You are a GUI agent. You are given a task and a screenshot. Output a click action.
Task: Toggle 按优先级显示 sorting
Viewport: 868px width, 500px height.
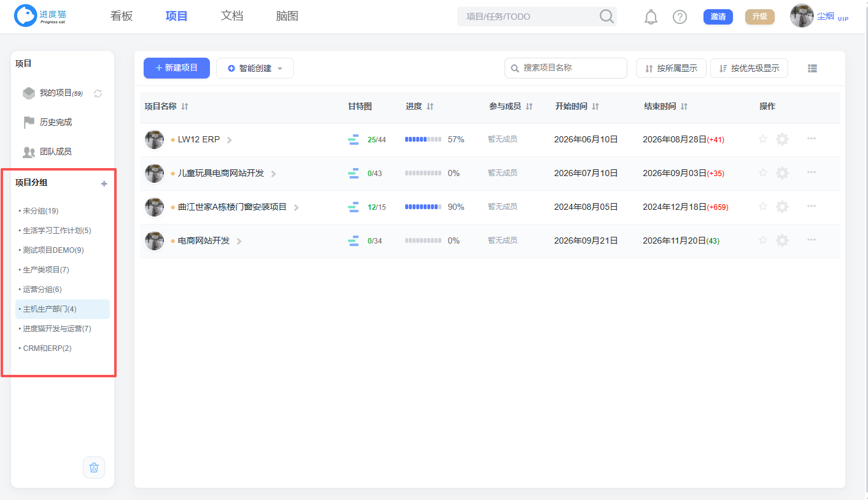749,68
